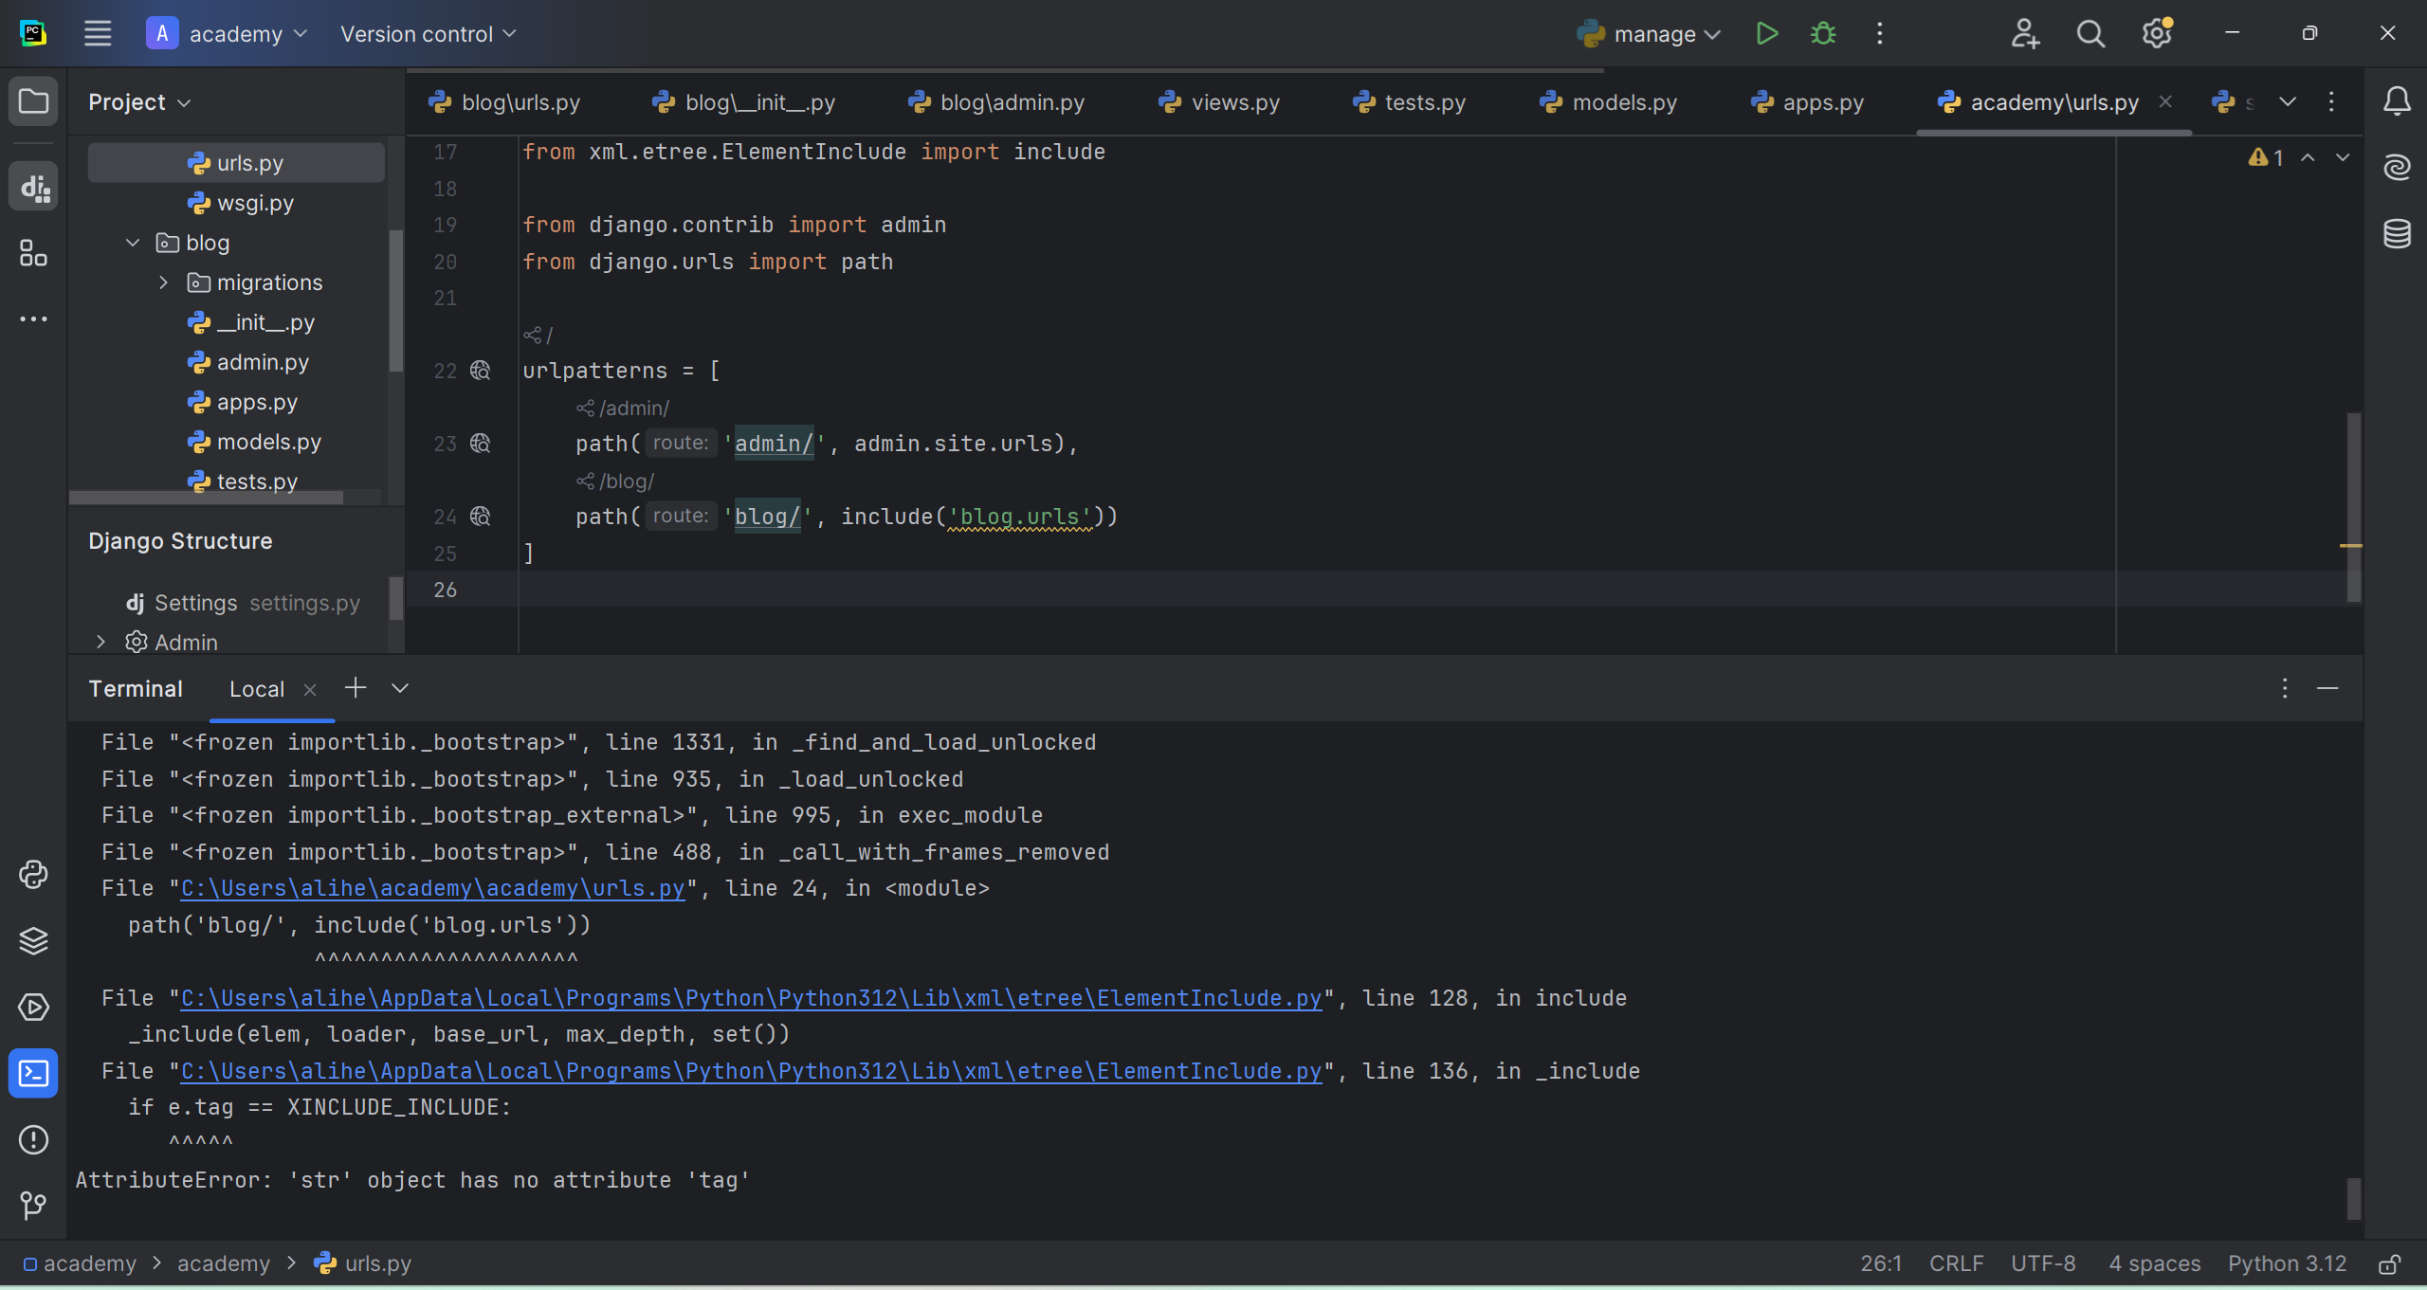
Task: Open Settings settings.py in Django Structure
Action: point(243,603)
